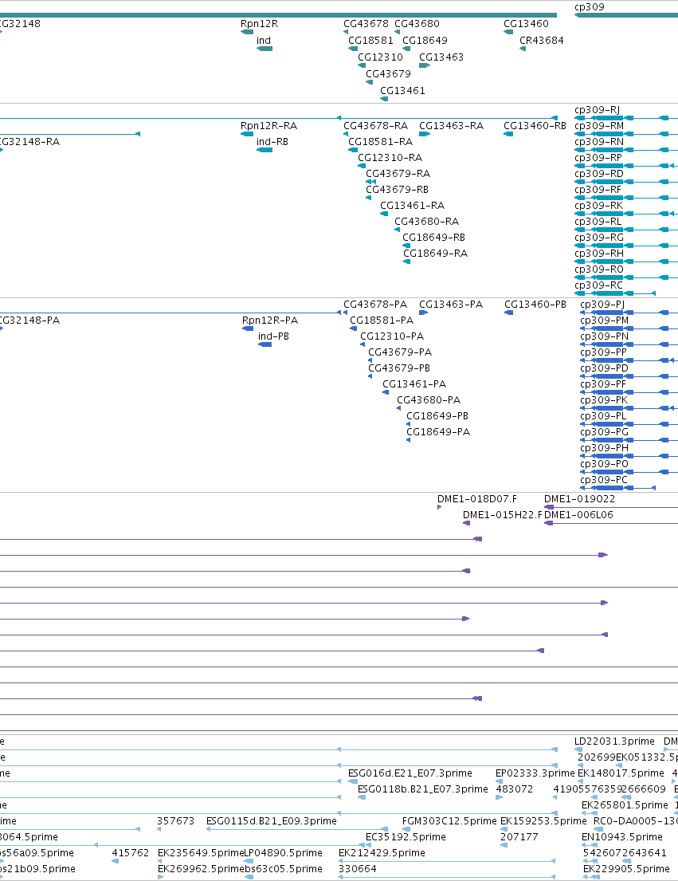Select protein CG18649-PB
Screen dimensions: 678x881
click(437, 416)
